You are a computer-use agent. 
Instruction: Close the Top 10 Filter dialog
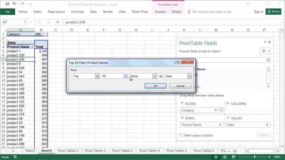(187, 61)
